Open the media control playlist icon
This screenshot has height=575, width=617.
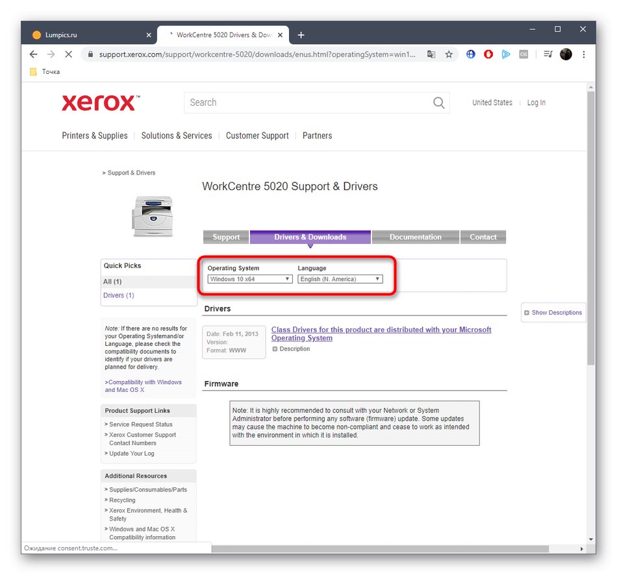click(x=548, y=55)
